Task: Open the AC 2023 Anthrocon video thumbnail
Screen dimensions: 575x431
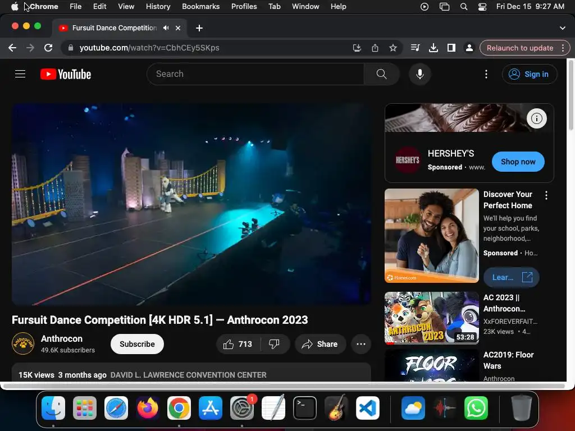Action: coord(432,318)
